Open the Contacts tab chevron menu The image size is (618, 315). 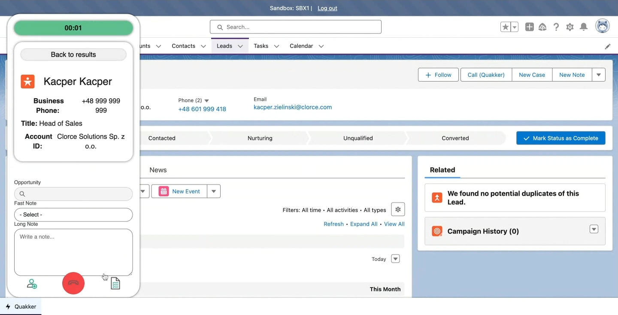click(203, 46)
